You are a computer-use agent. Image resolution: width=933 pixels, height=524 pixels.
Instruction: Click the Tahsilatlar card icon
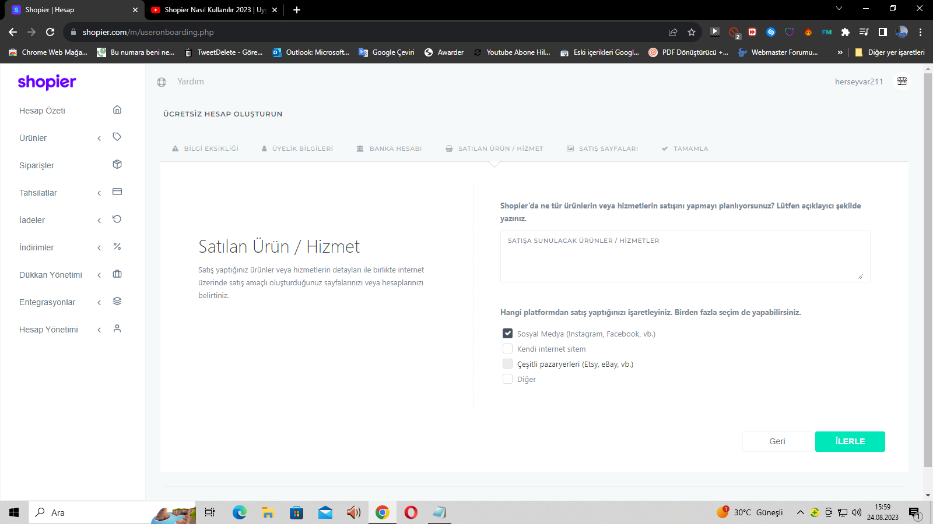coord(117,192)
